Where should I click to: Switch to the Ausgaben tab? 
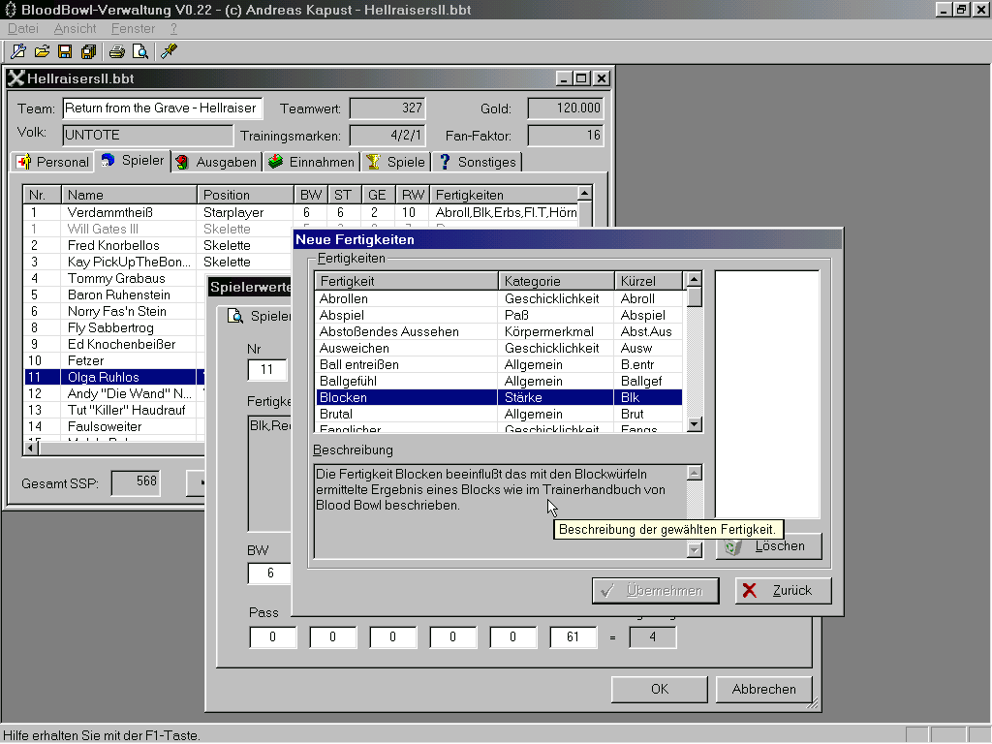tap(216, 162)
